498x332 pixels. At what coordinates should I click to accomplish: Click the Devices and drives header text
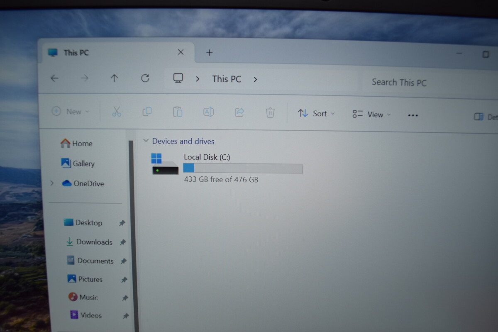pyautogui.click(x=183, y=141)
